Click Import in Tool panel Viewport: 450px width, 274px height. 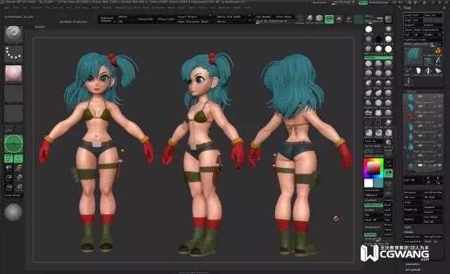coord(413,25)
